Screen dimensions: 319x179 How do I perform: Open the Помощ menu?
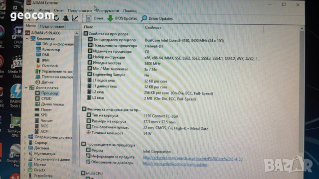[x=130, y=11]
